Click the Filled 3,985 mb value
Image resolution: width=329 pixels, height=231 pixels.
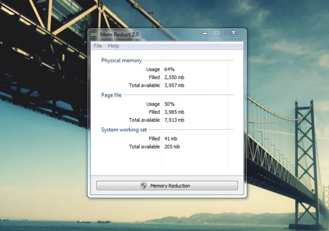tap(174, 112)
